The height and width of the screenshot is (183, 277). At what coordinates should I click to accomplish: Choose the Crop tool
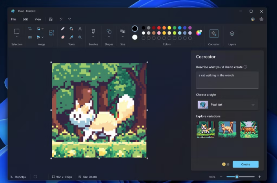tap(30, 29)
